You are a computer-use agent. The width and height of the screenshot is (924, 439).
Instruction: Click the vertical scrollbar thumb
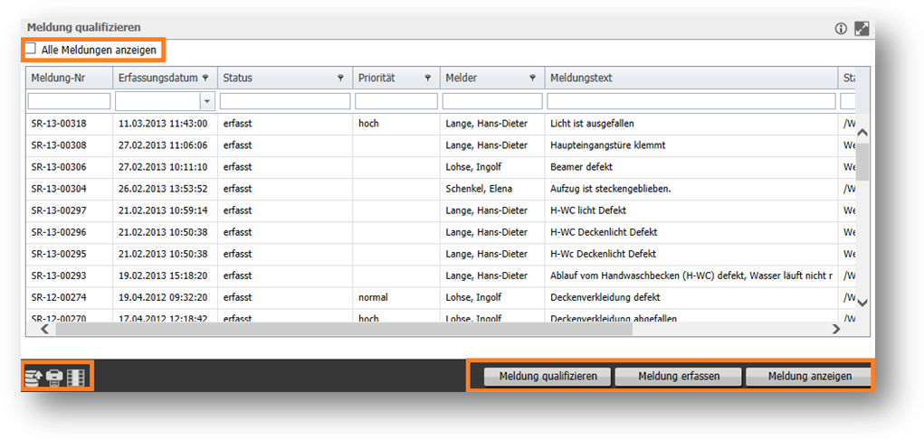click(x=862, y=162)
